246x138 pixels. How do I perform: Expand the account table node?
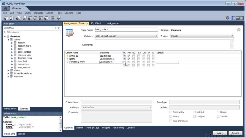(12, 43)
